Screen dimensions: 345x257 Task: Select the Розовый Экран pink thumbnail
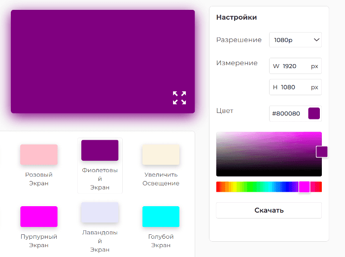point(39,154)
